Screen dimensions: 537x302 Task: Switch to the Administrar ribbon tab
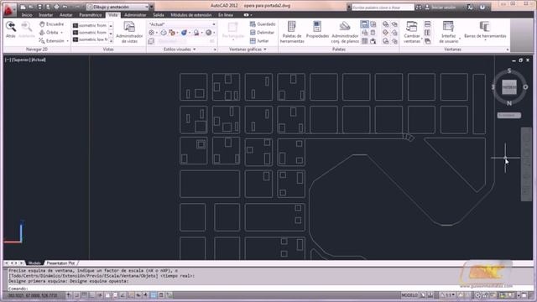click(x=135, y=15)
